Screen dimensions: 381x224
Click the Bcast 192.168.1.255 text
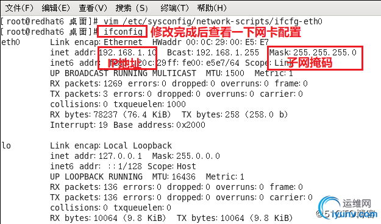[x=213, y=52]
